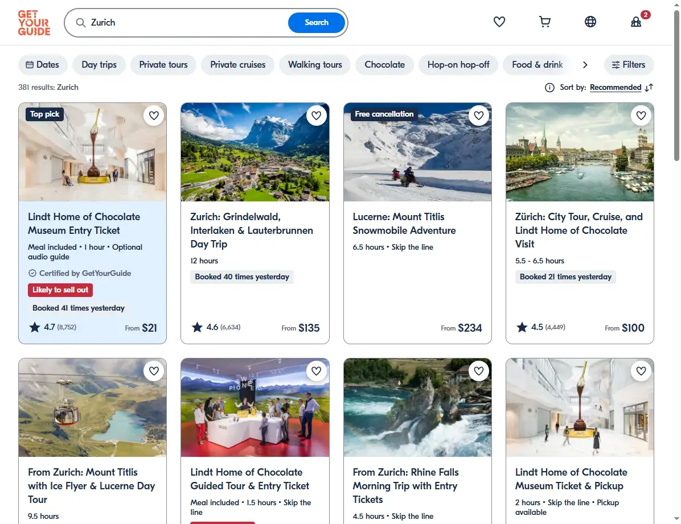Open the Filters panel button
Image resolution: width=681 pixels, height=524 pixels.
point(629,65)
